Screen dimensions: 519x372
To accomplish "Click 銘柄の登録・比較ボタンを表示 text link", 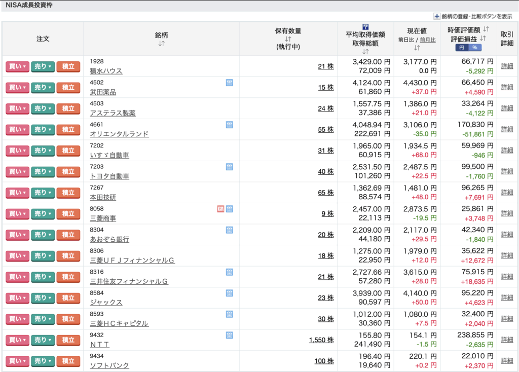I will [477, 16].
